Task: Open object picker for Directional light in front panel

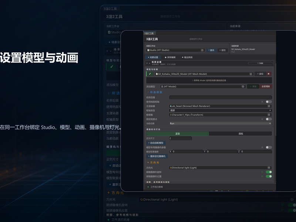Action: (x=269, y=168)
